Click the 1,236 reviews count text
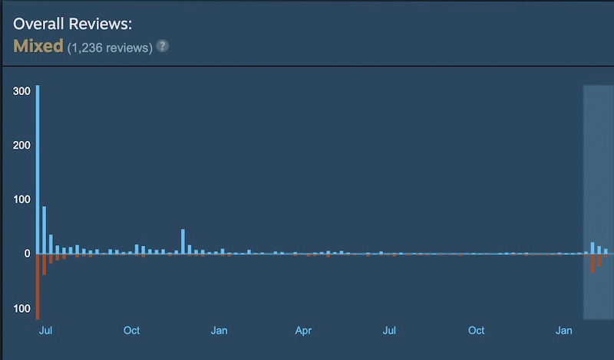This screenshot has width=614, height=360. click(x=111, y=47)
